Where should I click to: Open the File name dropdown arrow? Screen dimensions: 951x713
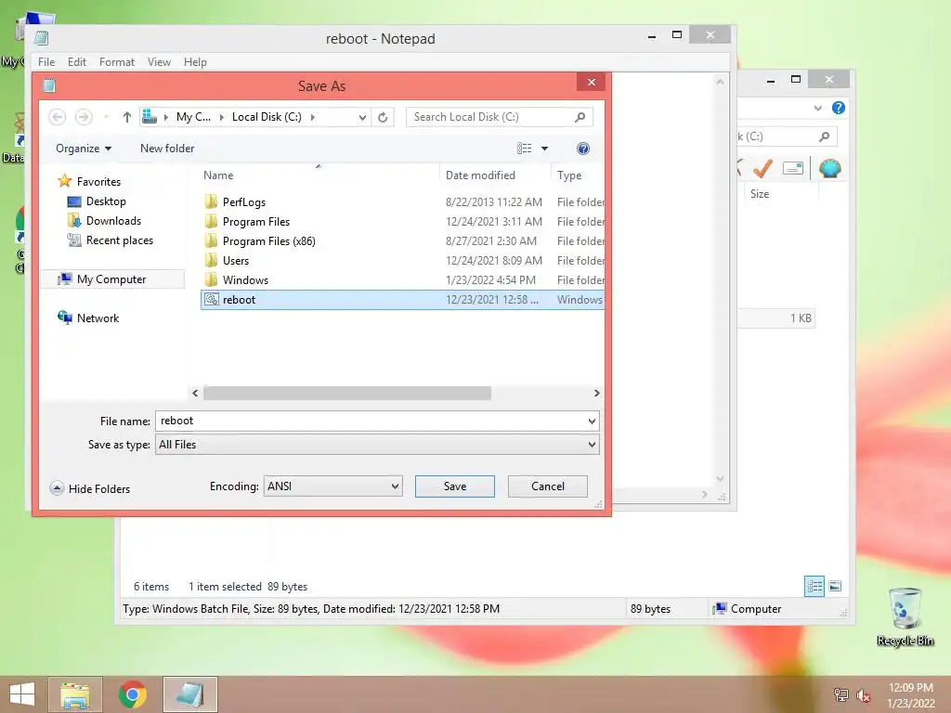pyautogui.click(x=592, y=421)
